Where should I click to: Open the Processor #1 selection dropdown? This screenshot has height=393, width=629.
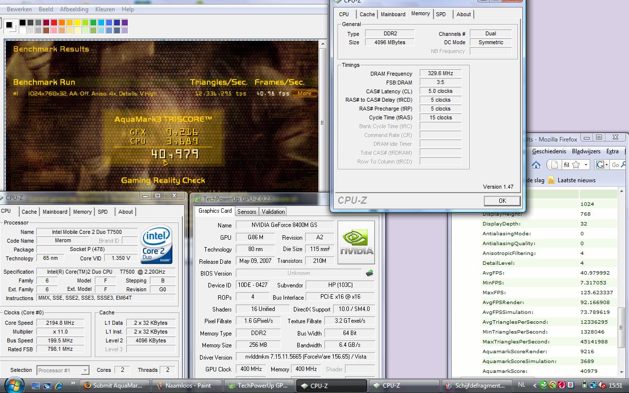(x=63, y=370)
